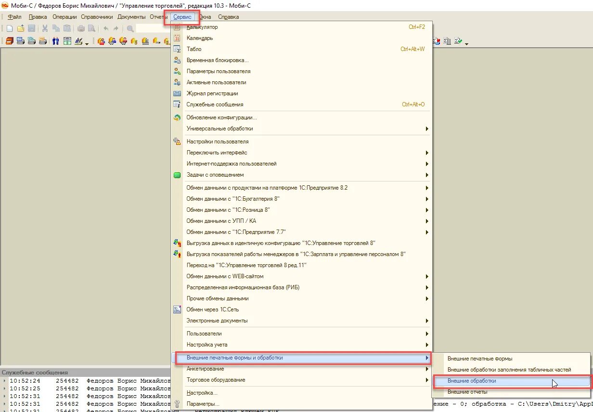Open dropdown arrow after cash register icon
The width and height of the screenshot is (593, 412).
(87, 43)
